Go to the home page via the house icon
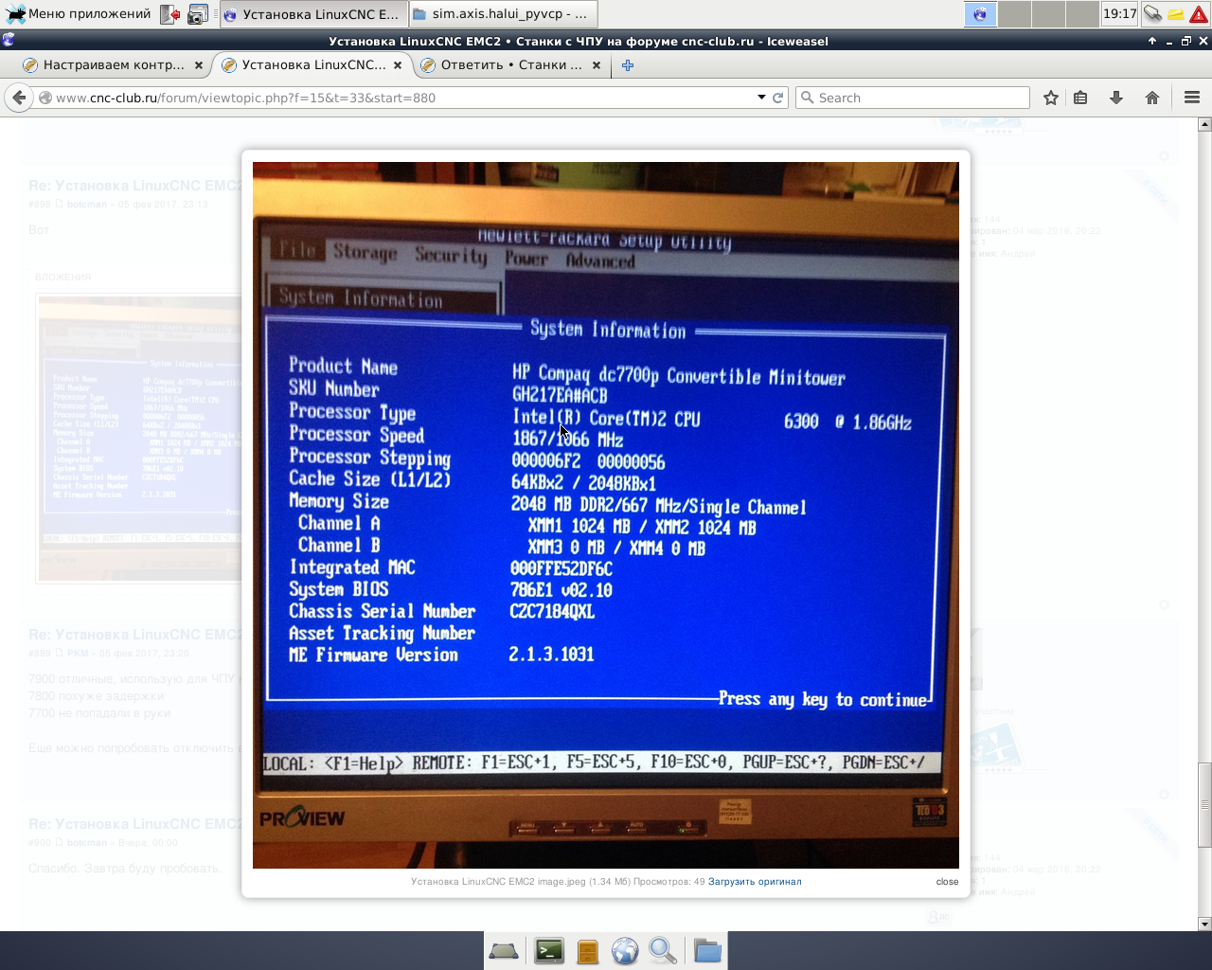Image resolution: width=1212 pixels, height=970 pixels. (1152, 98)
